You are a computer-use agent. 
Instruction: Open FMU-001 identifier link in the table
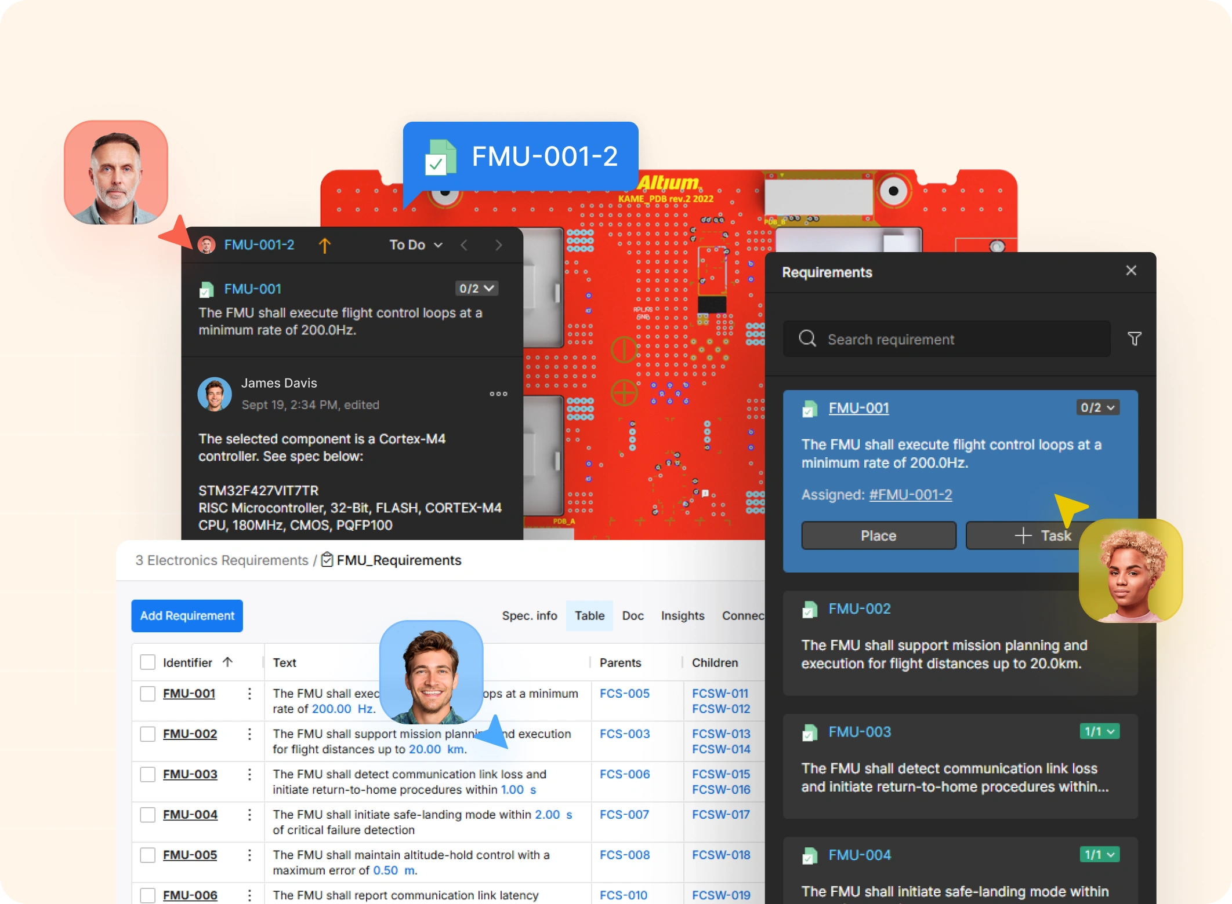[x=189, y=694]
